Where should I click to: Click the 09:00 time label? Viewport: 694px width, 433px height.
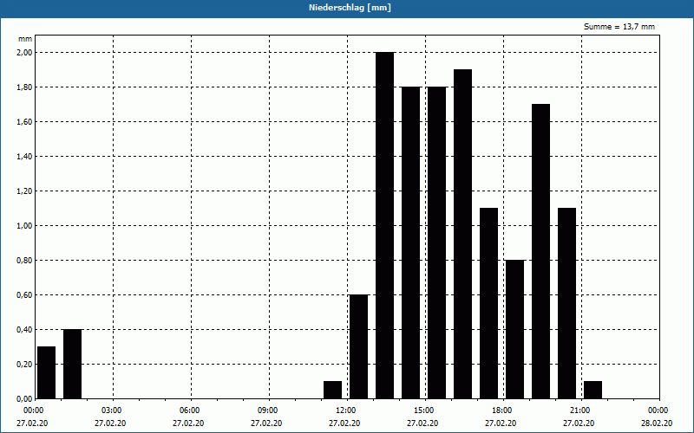pos(269,410)
